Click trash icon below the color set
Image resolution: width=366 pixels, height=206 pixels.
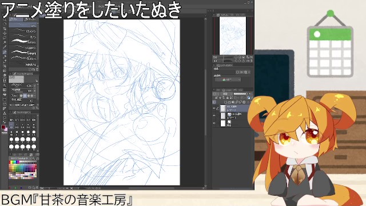coord(37,187)
